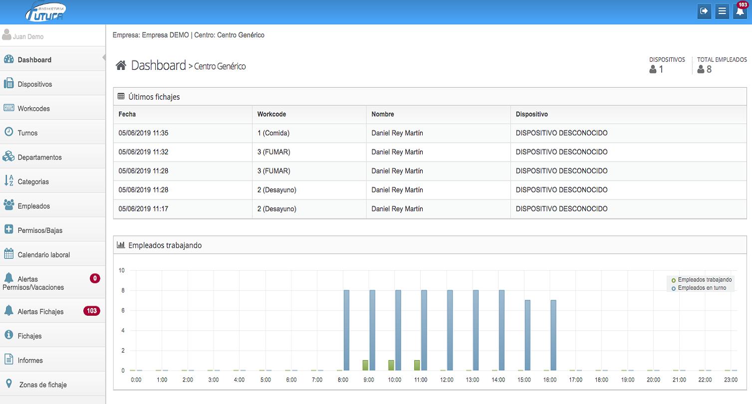Collapse the sidebar using the arrow handle
Image resolution: width=752 pixels, height=404 pixels.
point(104,57)
